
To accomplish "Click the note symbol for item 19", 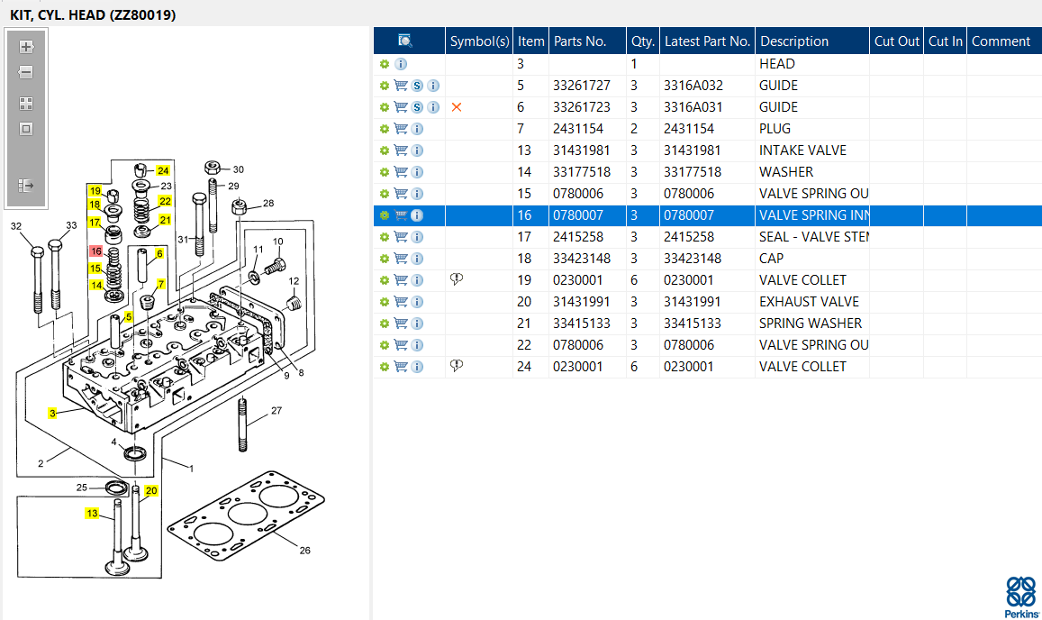I will pyautogui.click(x=456, y=280).
